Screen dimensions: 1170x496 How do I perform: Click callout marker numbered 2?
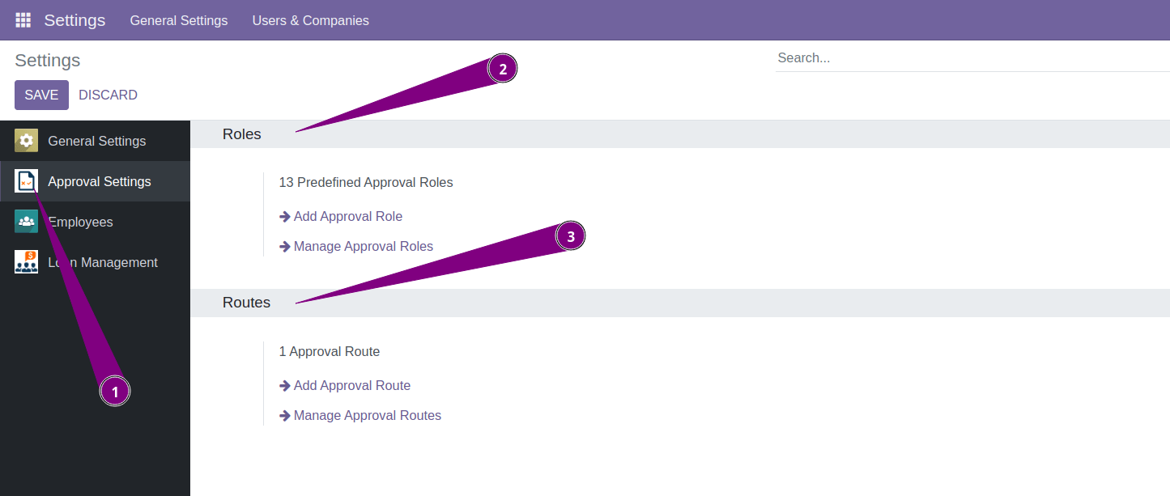pyautogui.click(x=503, y=68)
